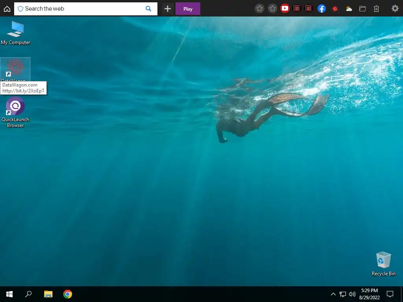Click the taskbar clock showing 5:29 PM

tap(369, 294)
